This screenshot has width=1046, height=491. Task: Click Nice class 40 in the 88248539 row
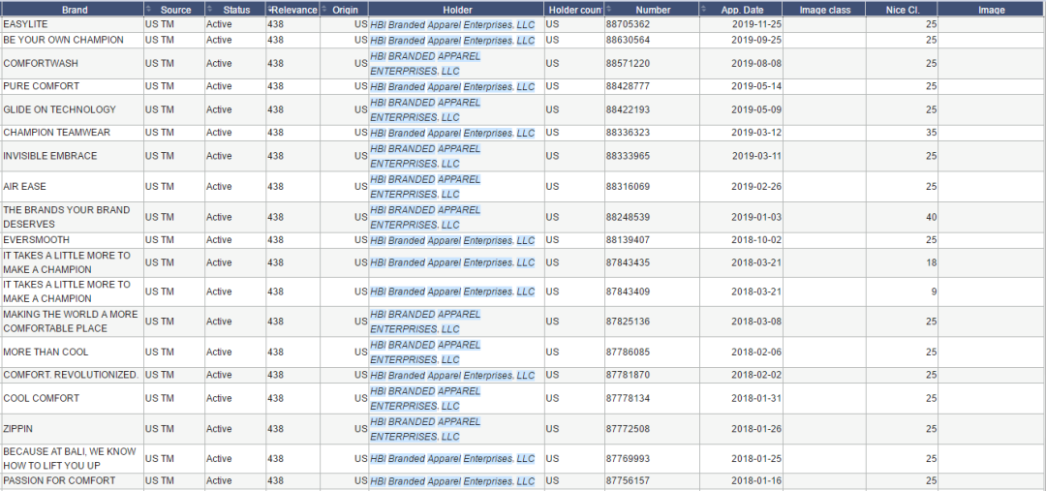click(x=932, y=217)
